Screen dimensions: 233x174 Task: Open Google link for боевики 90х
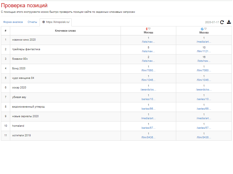204,61
